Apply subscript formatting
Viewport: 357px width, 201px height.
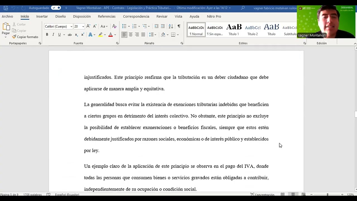click(x=76, y=35)
